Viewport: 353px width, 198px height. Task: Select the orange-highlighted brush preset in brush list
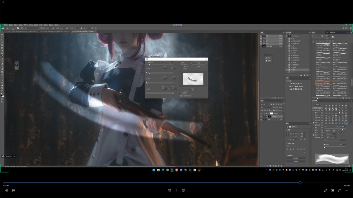pos(324,83)
